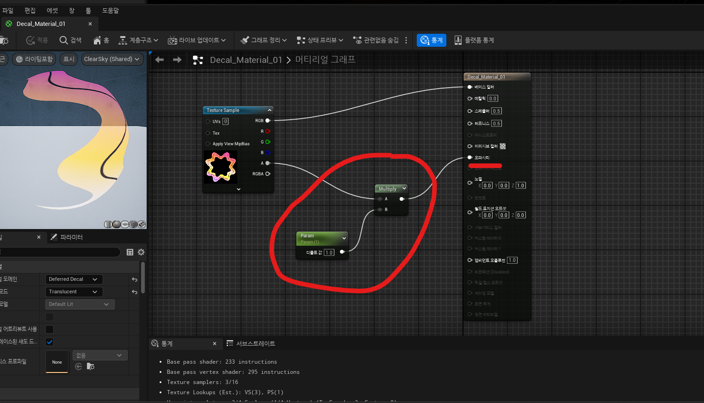Click the Texture Sample green G pin
The height and width of the screenshot is (403, 704).
point(267,142)
